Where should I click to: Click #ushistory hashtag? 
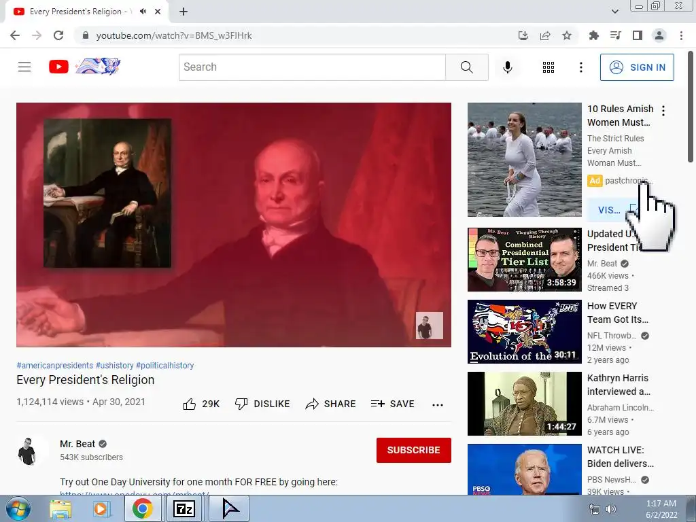[114, 365]
